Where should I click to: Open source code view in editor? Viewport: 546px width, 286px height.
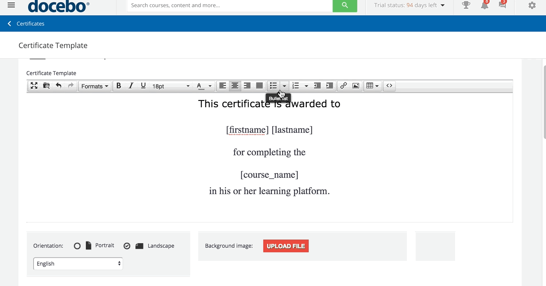point(389,86)
